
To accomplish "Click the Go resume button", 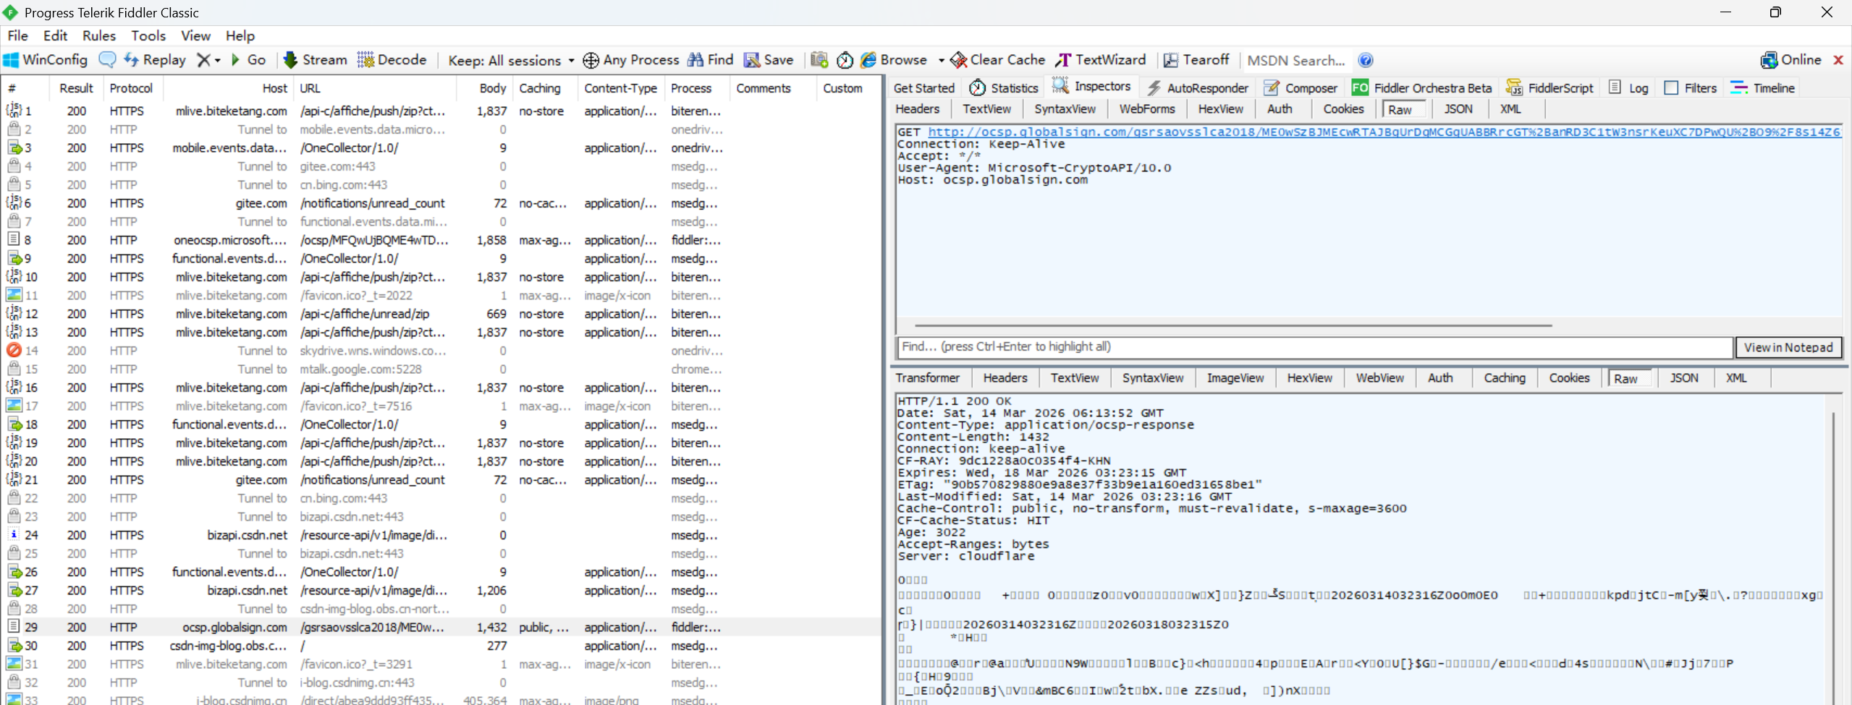I will 248,60.
